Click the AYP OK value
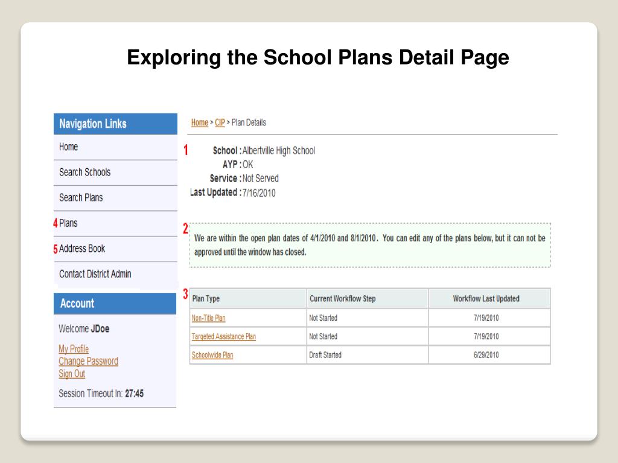This screenshot has height=463, width=618. click(x=248, y=165)
